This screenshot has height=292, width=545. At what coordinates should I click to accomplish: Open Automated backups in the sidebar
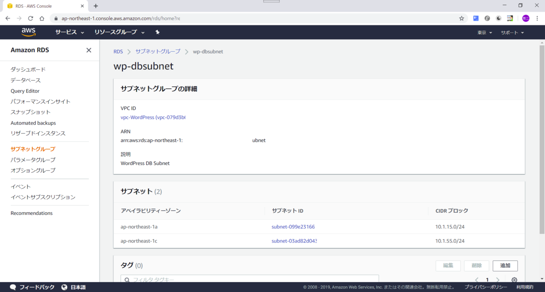tap(33, 123)
